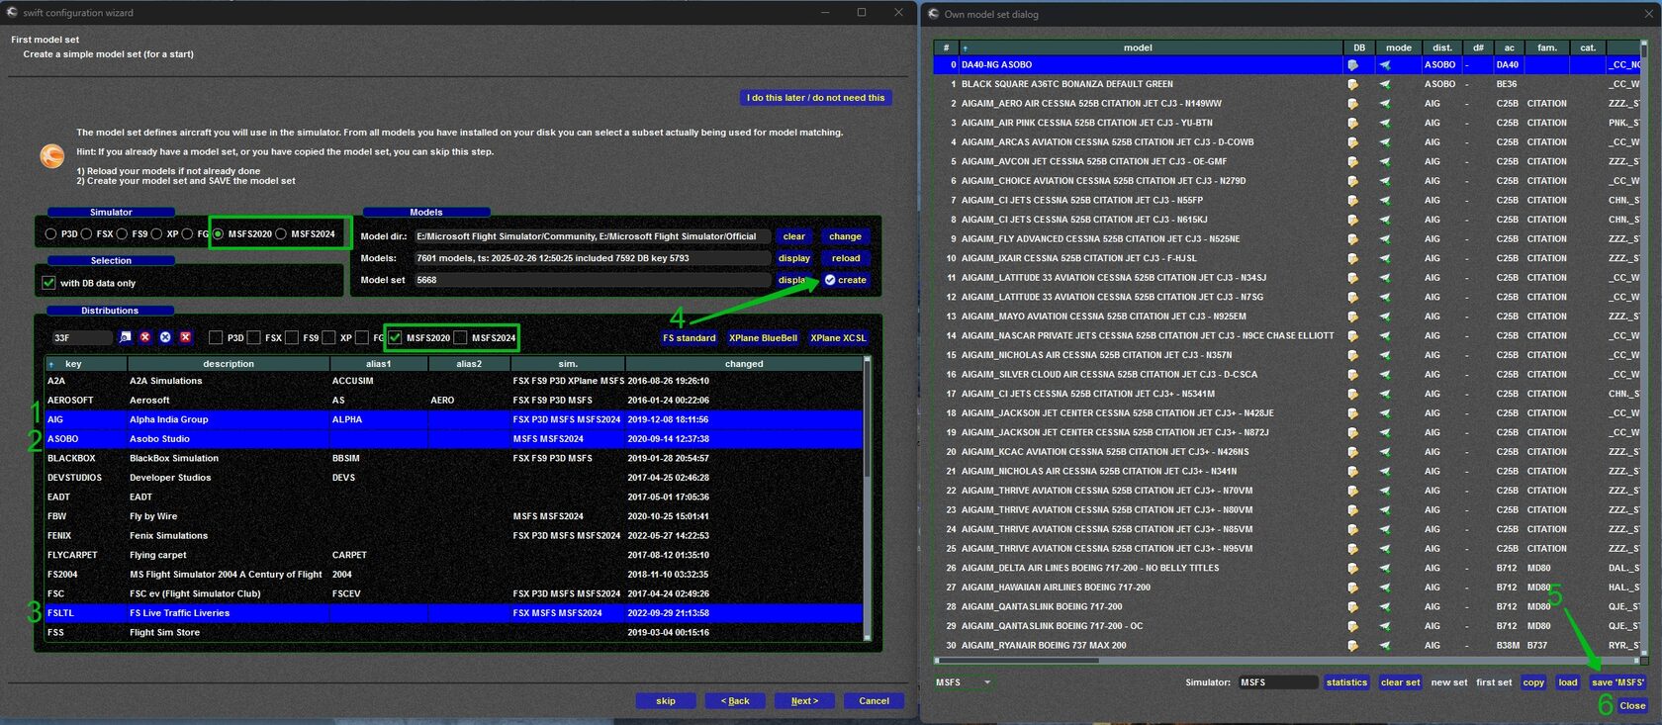Click the DB icon in the CI Jets N615KJ row
The image size is (1662, 725).
tap(1352, 220)
